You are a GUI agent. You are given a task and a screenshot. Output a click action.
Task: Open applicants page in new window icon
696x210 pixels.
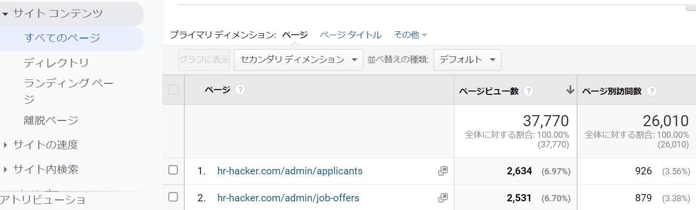tap(443, 171)
